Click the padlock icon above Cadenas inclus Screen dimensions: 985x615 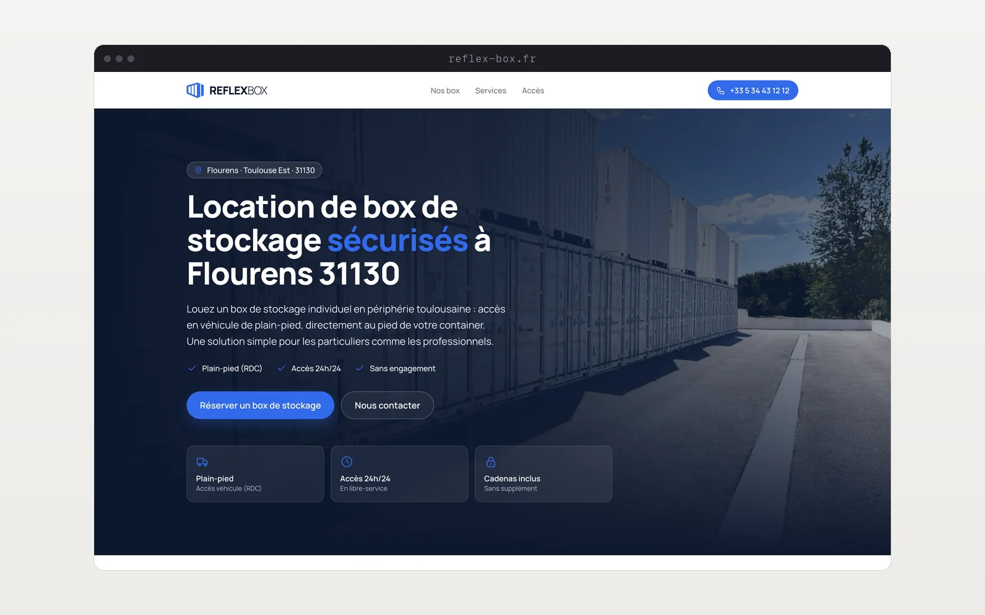click(491, 462)
